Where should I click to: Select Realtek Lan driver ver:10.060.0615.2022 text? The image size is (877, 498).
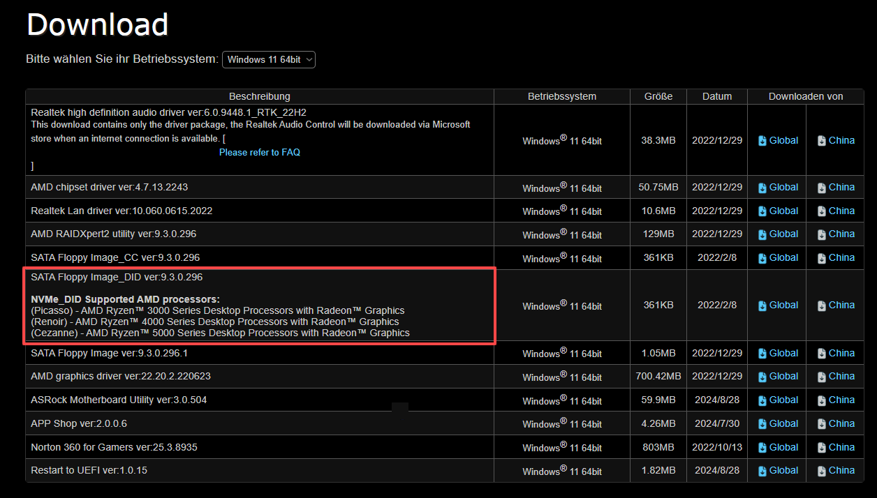click(121, 211)
